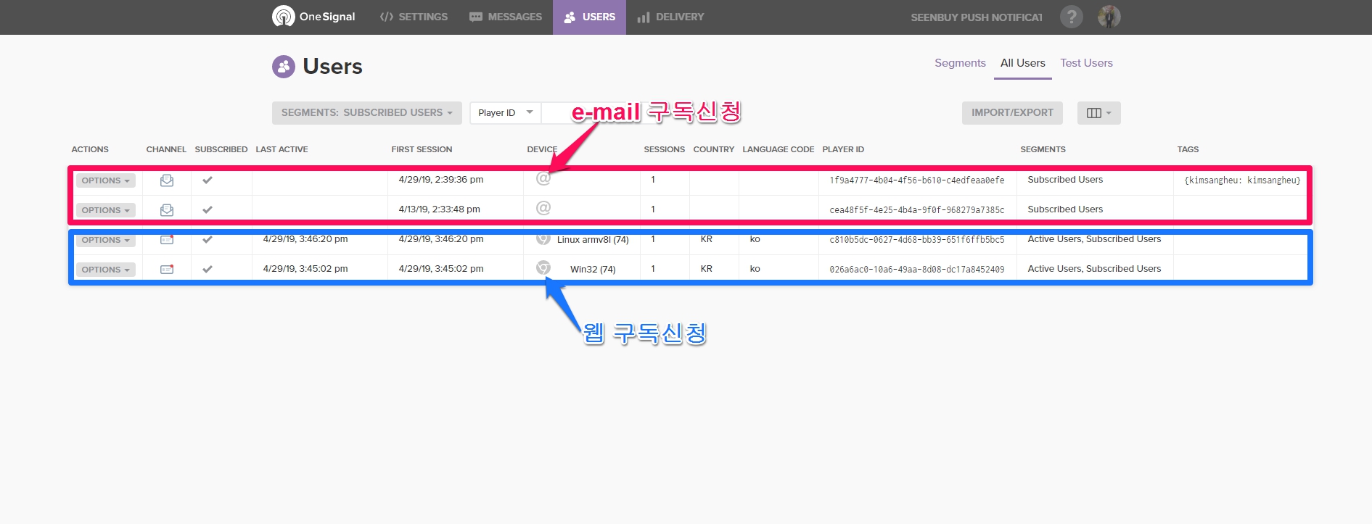
Task: Click the search input next to Player ID
Action: click(x=556, y=113)
